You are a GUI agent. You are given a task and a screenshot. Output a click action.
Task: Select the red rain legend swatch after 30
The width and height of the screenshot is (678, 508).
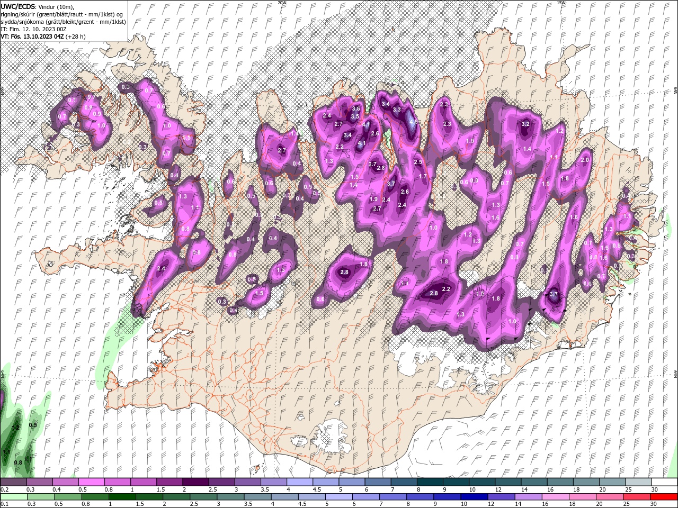tap(664, 497)
